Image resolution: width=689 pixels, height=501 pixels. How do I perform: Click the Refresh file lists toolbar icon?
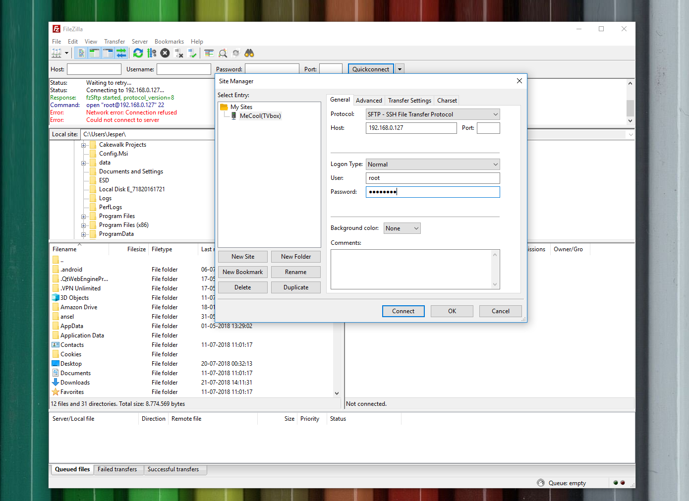click(x=138, y=53)
